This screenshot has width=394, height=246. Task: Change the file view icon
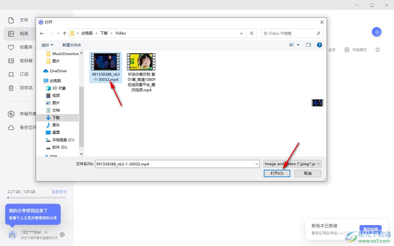pos(291,45)
